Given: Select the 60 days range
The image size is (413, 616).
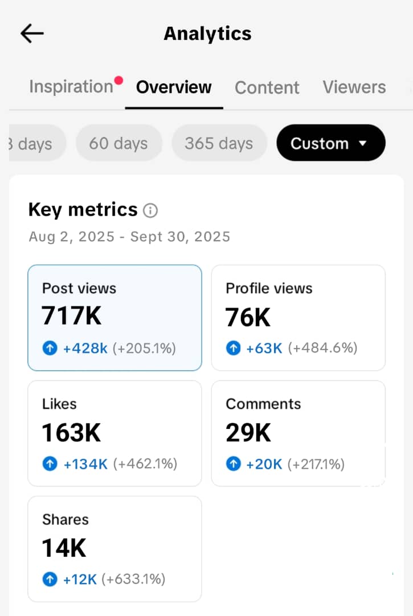Looking at the screenshot, I should click(118, 143).
